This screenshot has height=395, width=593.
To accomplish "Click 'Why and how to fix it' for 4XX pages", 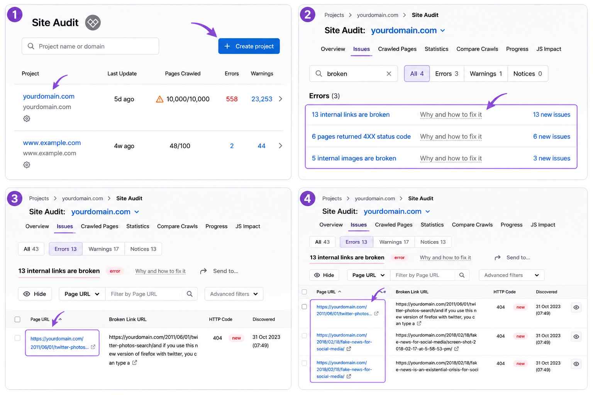I will [x=451, y=137].
